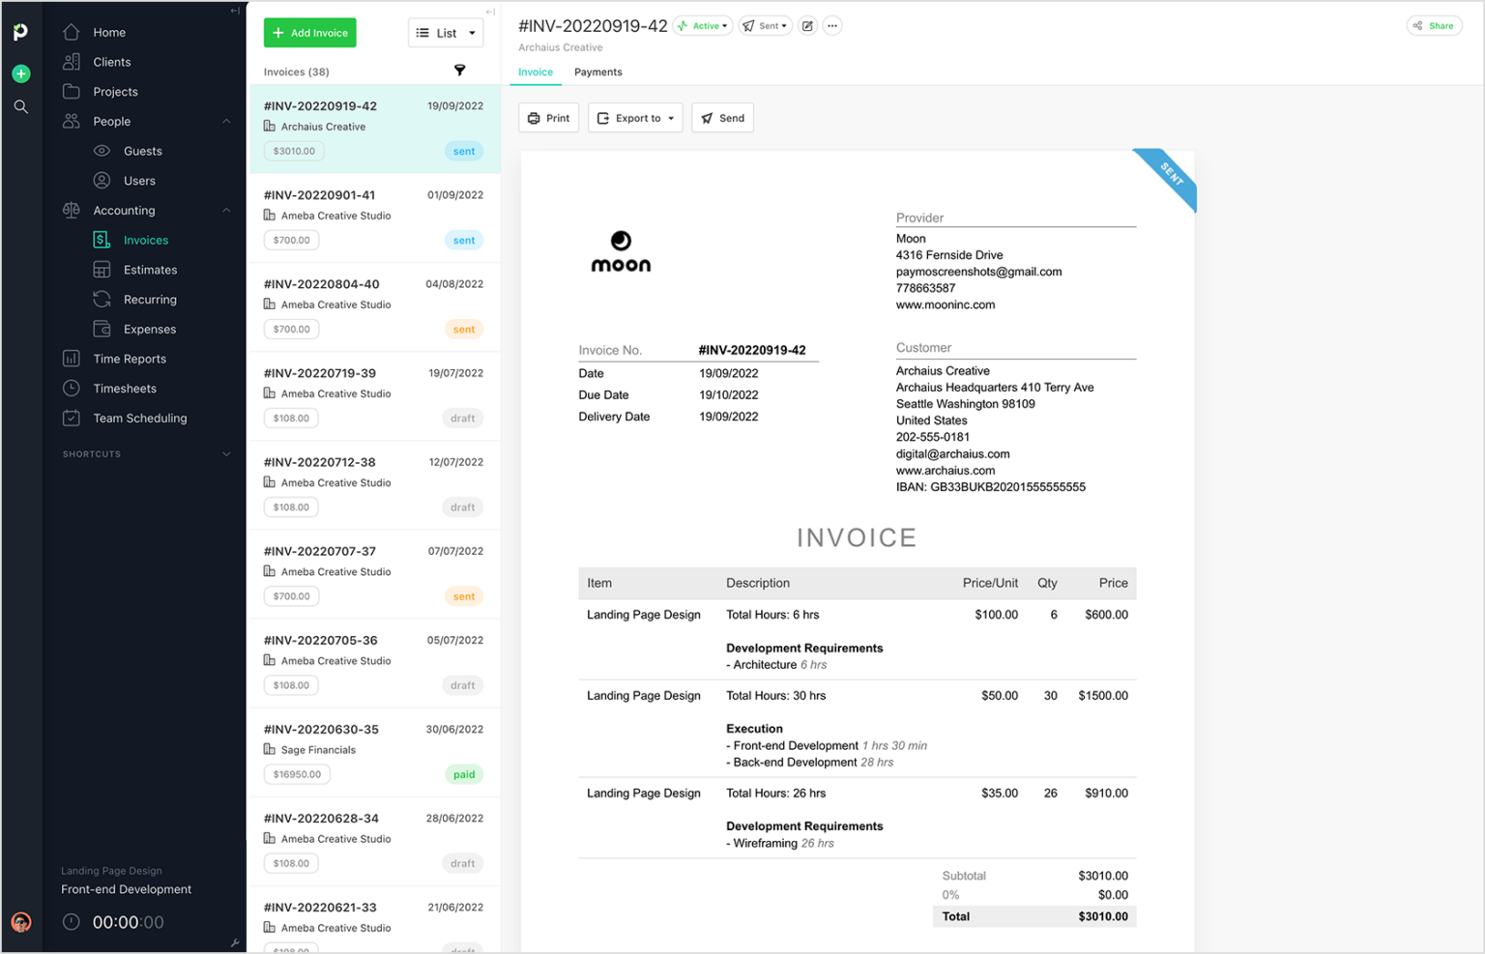Open the ellipsis more-options menu
1485x954 pixels.
coord(831,26)
